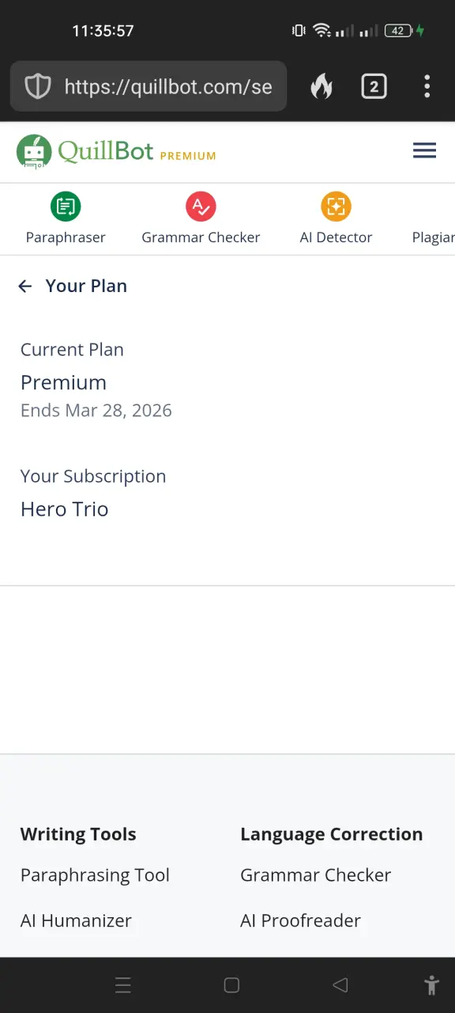Open the AI Proofreader footer link
The height and width of the screenshot is (1013, 455).
(x=300, y=921)
